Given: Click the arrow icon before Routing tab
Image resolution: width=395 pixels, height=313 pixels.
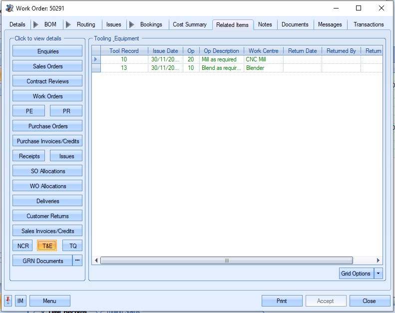Looking at the screenshot, I should [68, 24].
